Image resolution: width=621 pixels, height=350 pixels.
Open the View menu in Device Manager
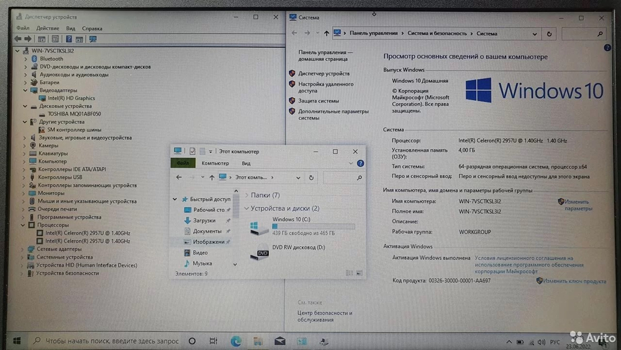tap(71, 28)
